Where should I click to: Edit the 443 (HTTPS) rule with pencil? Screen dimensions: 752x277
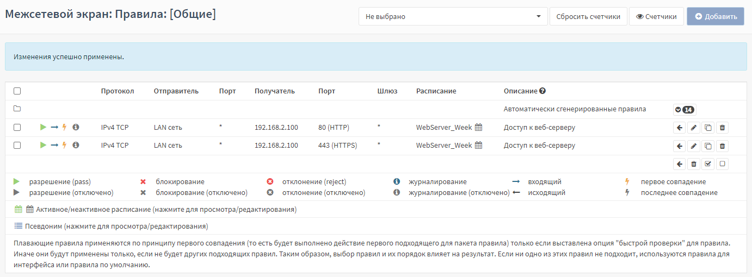click(693, 146)
